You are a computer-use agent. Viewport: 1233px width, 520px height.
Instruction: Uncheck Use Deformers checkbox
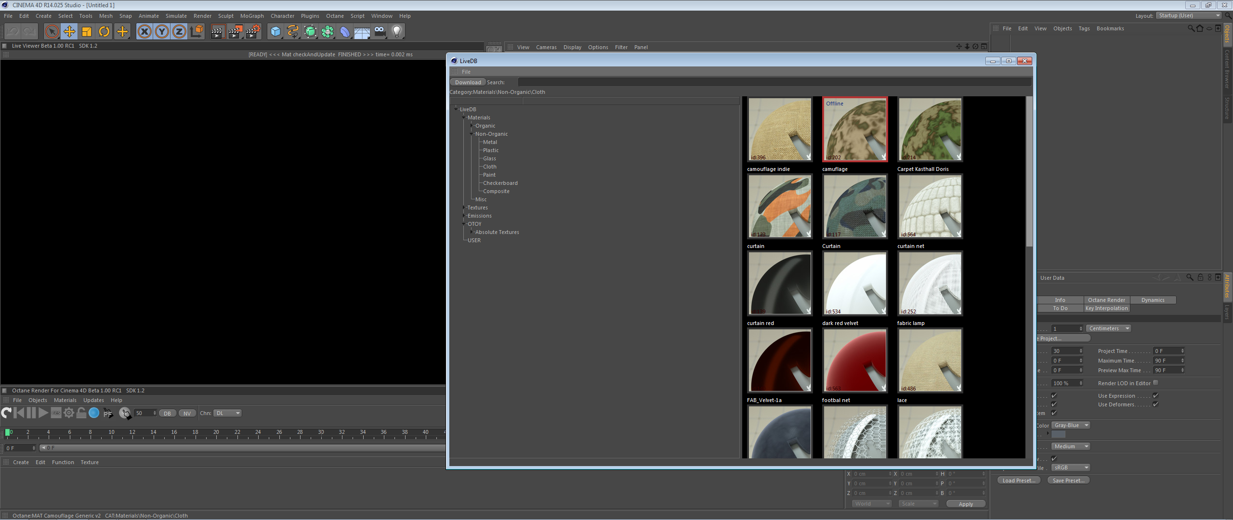(x=1155, y=404)
